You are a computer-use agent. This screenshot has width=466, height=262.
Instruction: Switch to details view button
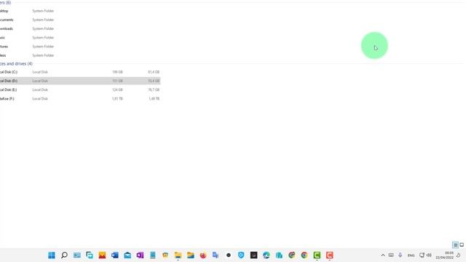pyautogui.click(x=455, y=245)
